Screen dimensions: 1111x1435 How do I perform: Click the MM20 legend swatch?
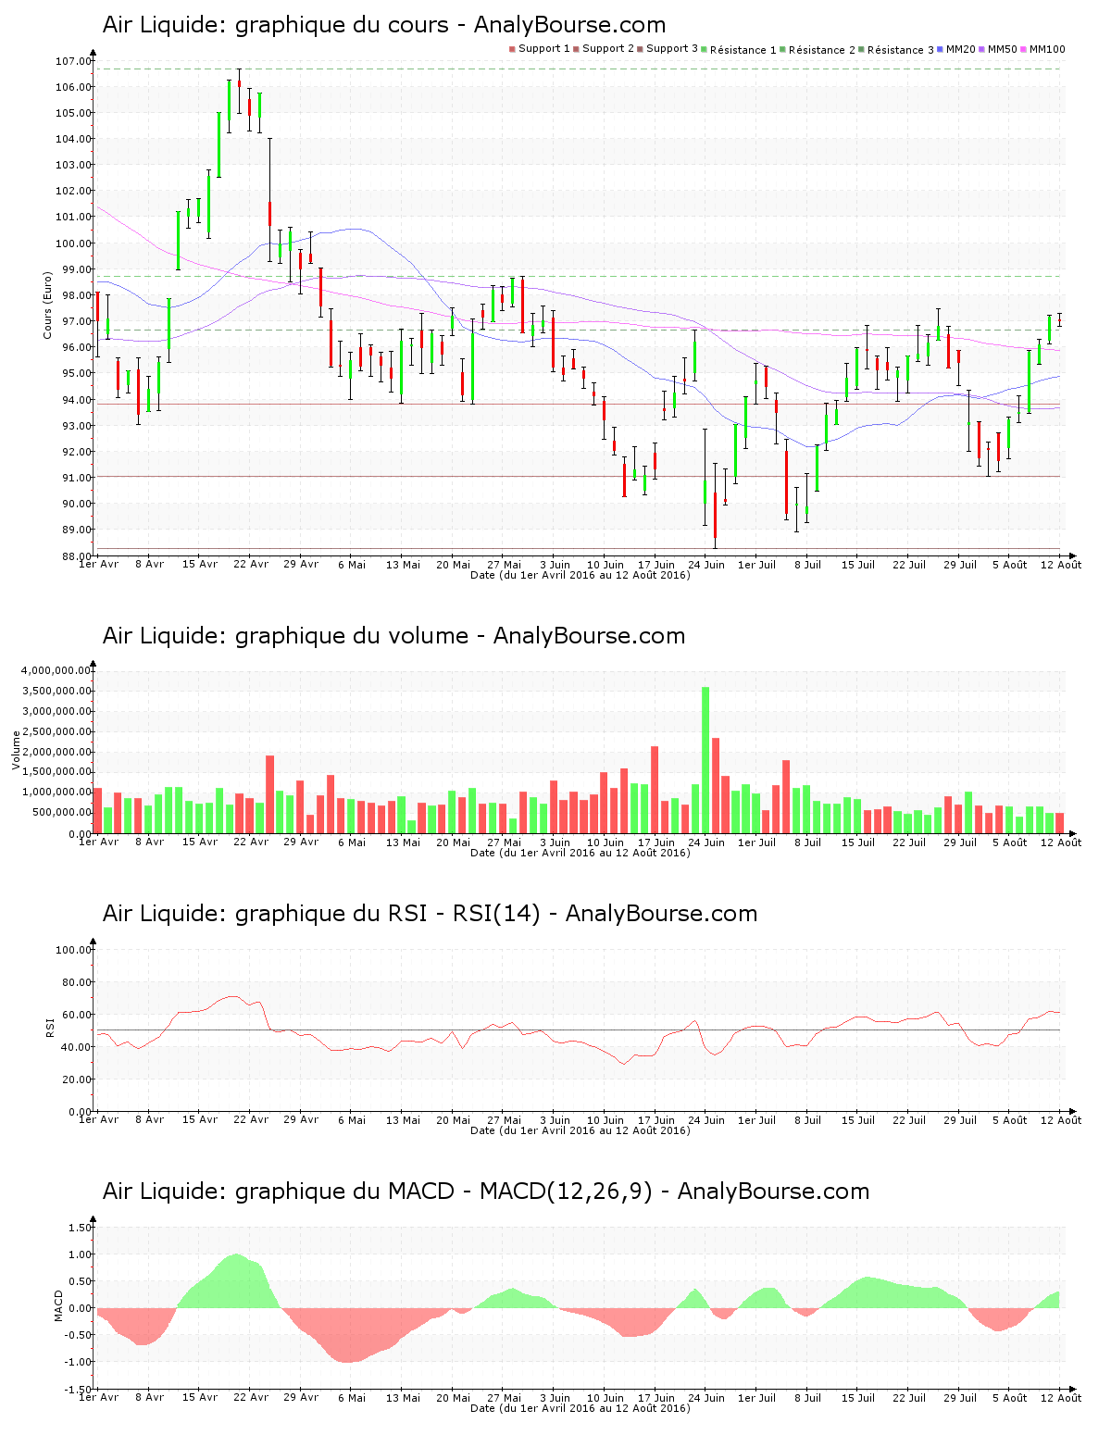tap(940, 49)
